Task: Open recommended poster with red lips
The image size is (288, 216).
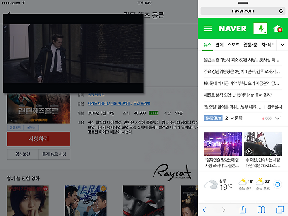Action: [x=144, y=200]
